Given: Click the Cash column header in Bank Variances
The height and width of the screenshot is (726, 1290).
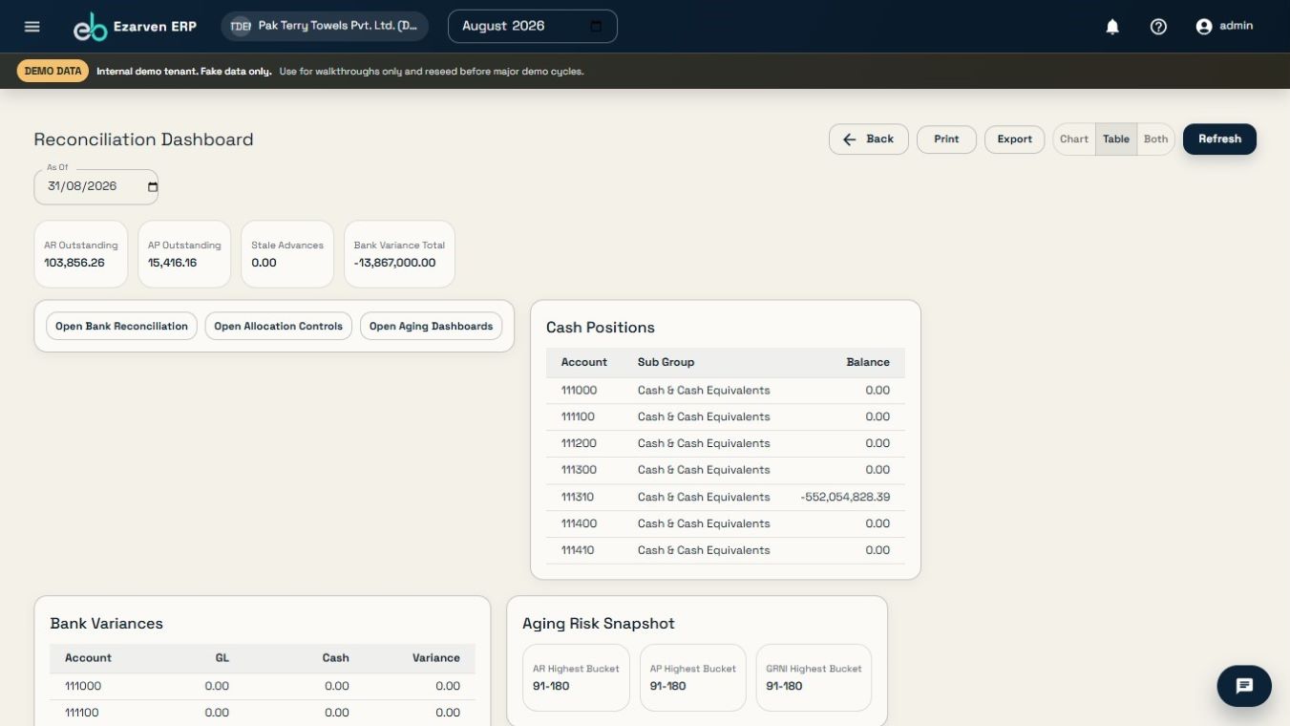Looking at the screenshot, I should point(335,658).
